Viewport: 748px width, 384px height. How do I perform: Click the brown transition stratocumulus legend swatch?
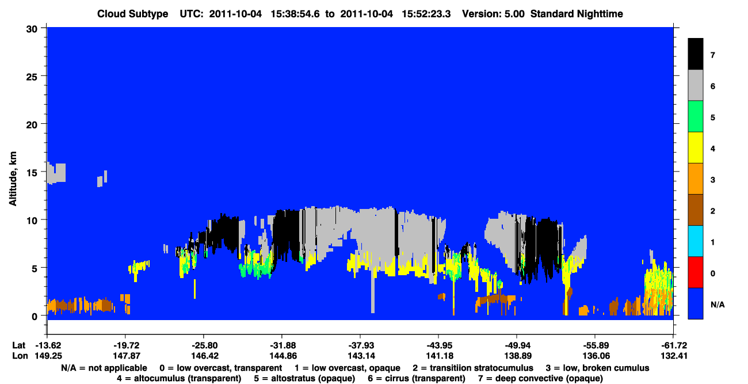click(696, 210)
